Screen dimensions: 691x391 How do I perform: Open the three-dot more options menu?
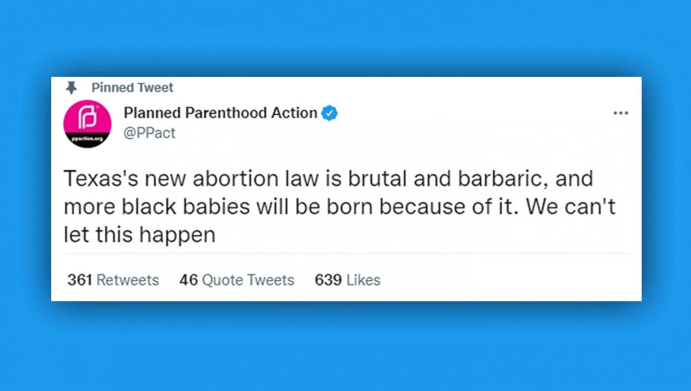pyautogui.click(x=621, y=113)
